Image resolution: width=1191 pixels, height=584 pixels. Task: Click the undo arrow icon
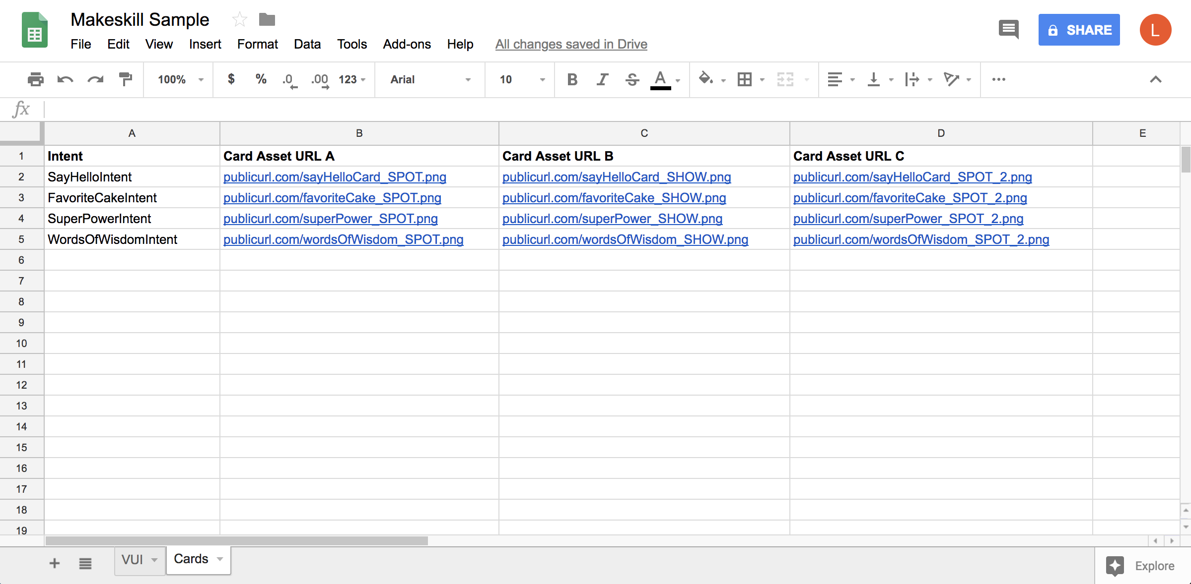[65, 79]
